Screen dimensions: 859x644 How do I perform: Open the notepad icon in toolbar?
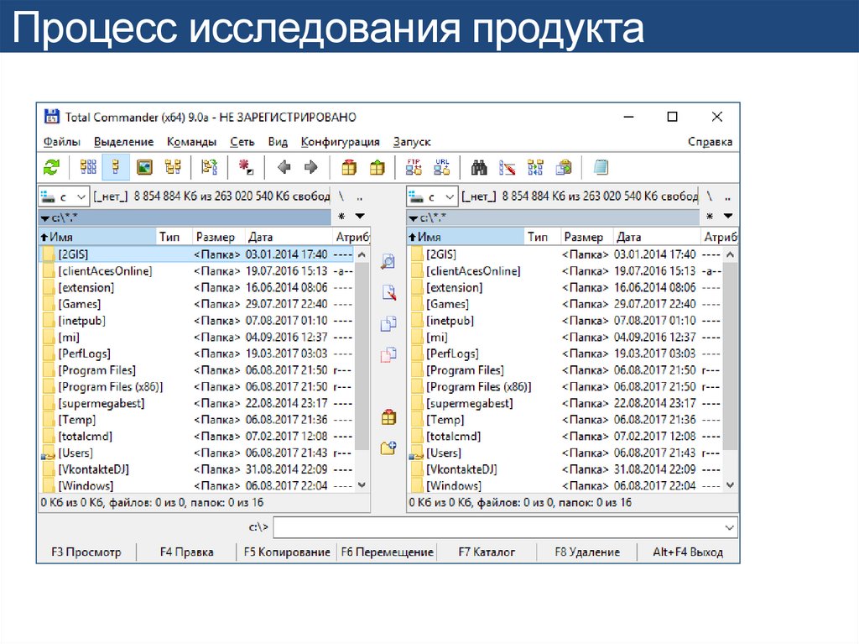click(x=601, y=167)
